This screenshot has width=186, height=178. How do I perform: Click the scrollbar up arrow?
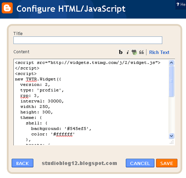click(x=171, y=63)
